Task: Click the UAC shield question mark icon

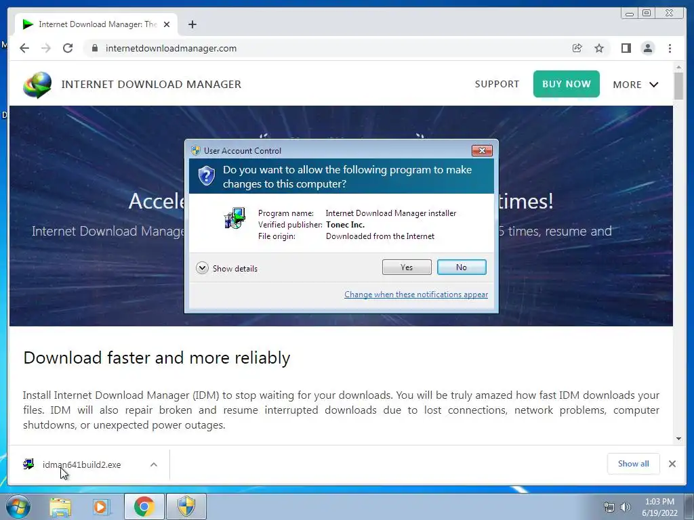Action: coord(206,176)
